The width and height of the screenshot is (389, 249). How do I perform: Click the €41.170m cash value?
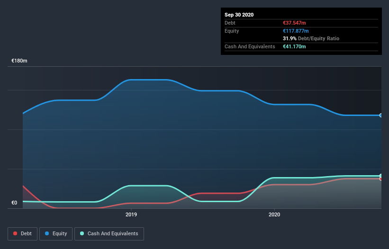point(294,46)
